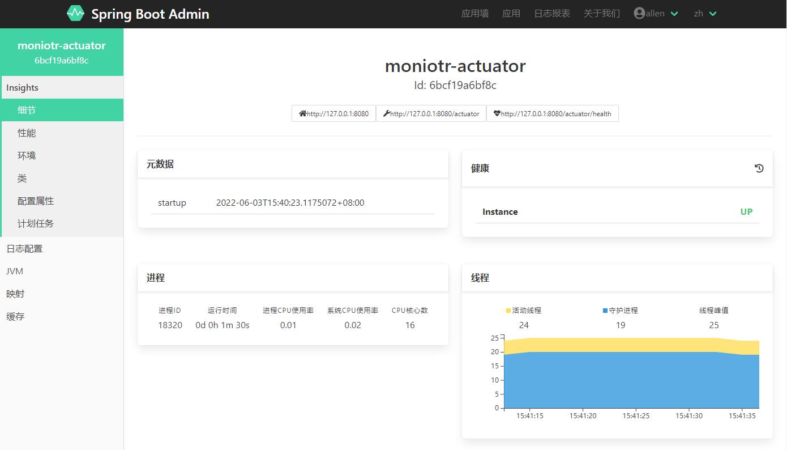Click the home icon on the 127.0.0.1:8080 link
Screen dimensions: 787x450
(302, 113)
